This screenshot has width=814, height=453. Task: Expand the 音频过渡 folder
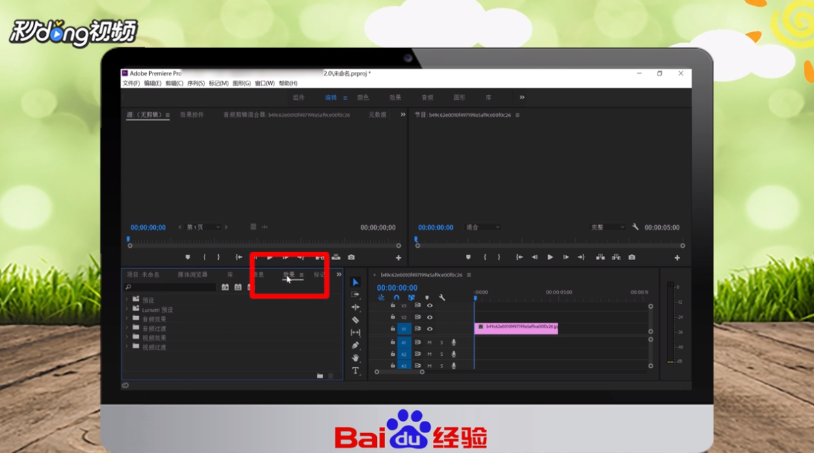[127, 328]
